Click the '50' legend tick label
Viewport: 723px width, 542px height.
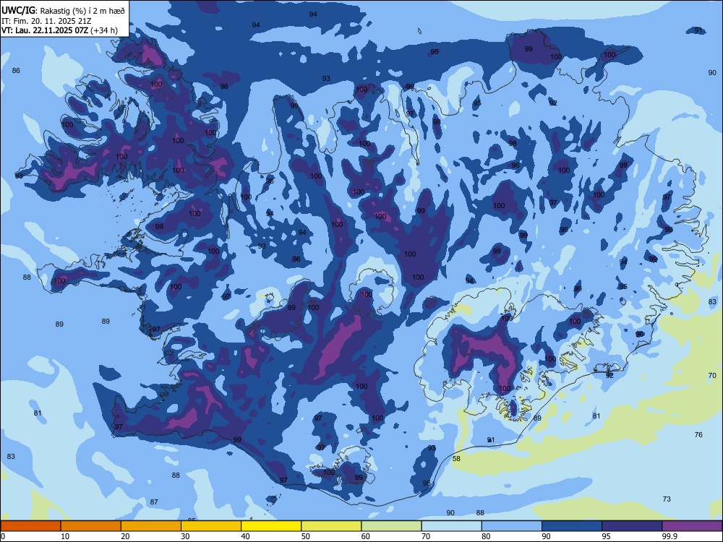[x=305, y=536]
